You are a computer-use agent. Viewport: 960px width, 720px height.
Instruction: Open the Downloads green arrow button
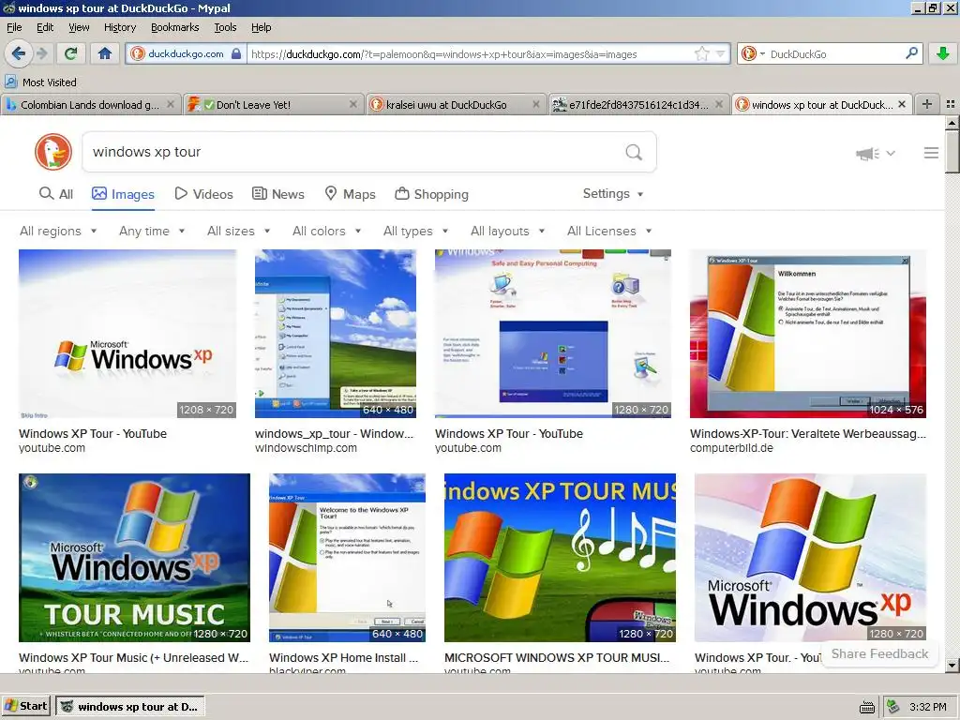tap(943, 53)
